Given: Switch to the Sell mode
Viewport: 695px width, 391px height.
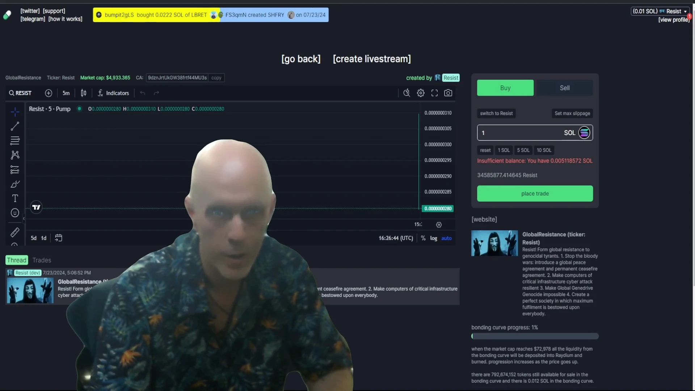Looking at the screenshot, I should point(565,88).
